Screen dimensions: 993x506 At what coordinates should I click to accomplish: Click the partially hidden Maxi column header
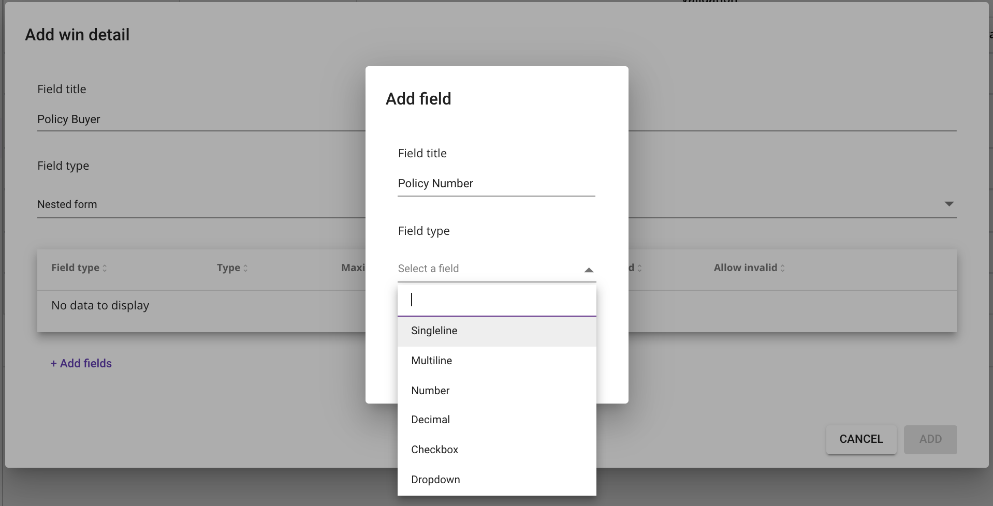pyautogui.click(x=353, y=268)
